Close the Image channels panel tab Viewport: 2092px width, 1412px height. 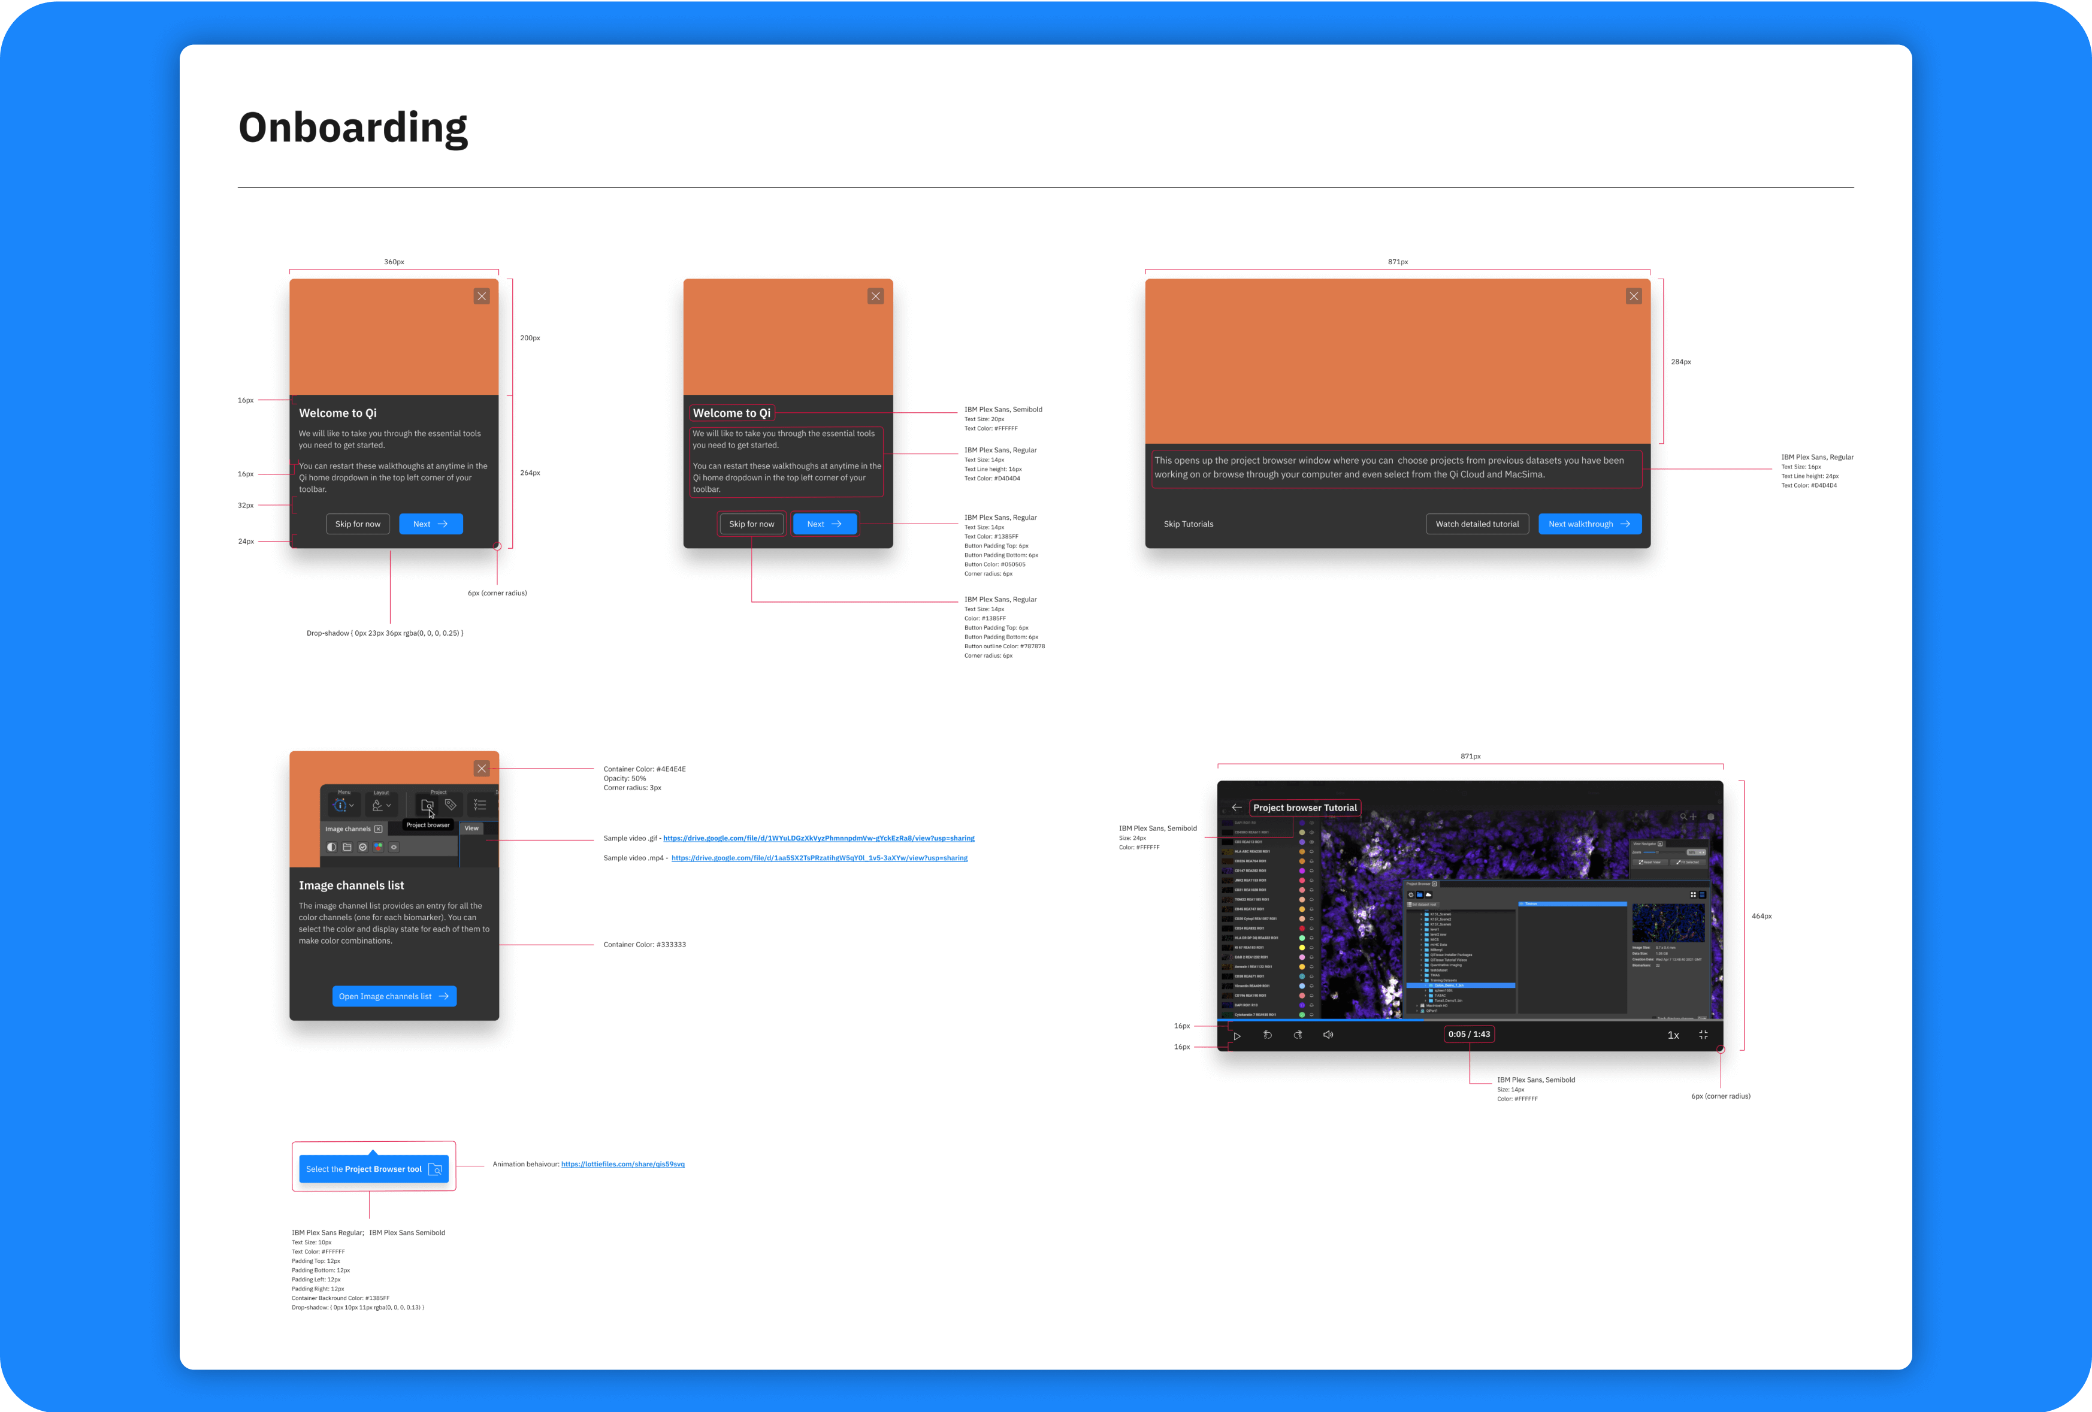click(378, 829)
